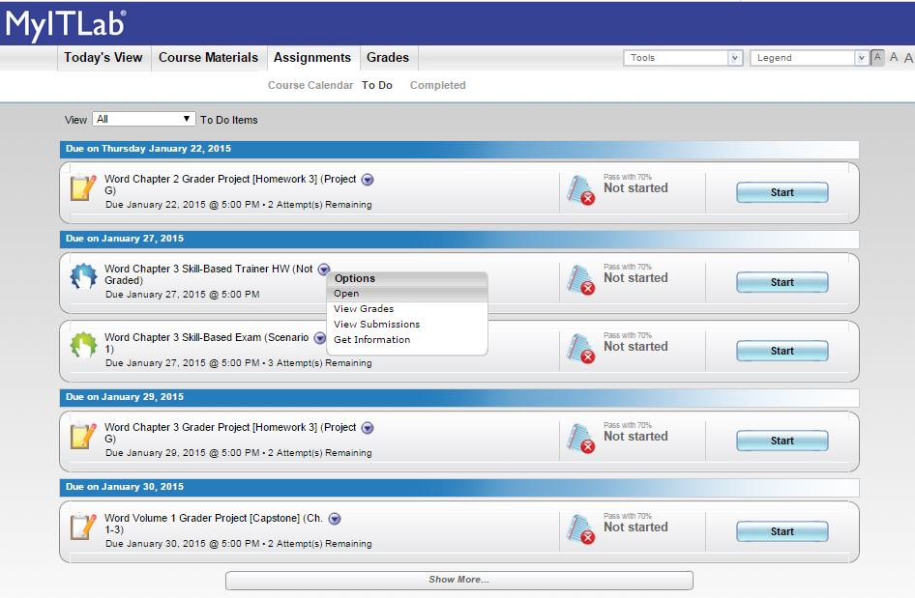Select Get Information in the Options menu
This screenshot has height=598, width=915.
point(371,340)
